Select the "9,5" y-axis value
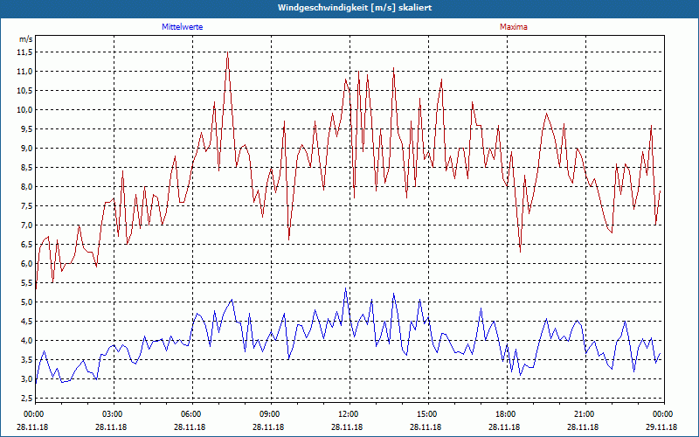Screen dimensions: 699x437 click(27, 128)
